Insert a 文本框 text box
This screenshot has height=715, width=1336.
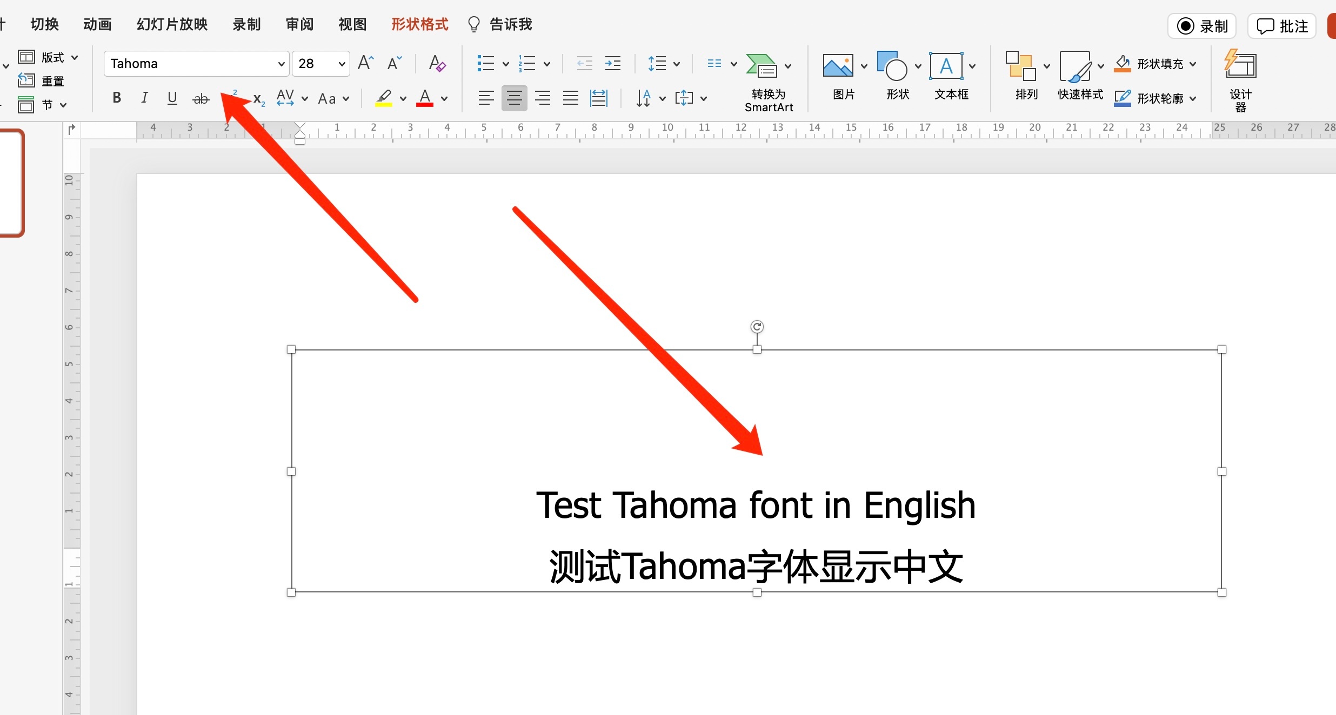946,66
